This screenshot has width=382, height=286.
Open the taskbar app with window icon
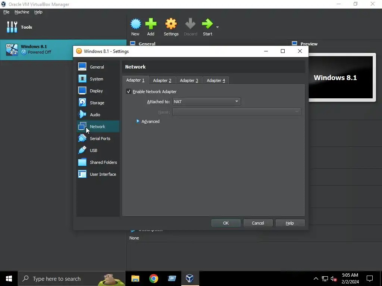pyautogui.click(x=172, y=279)
